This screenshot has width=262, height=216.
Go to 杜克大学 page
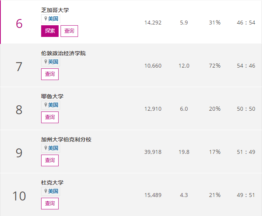pos(52,183)
